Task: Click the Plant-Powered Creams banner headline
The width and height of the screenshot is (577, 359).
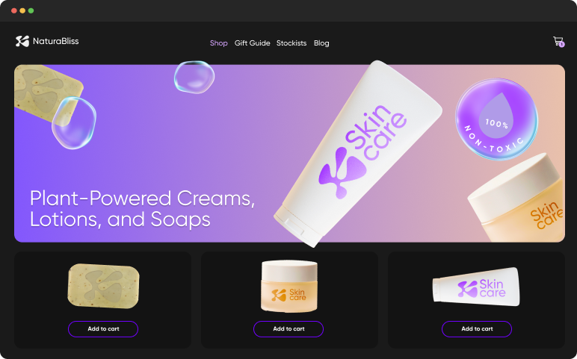Action: coord(142,209)
